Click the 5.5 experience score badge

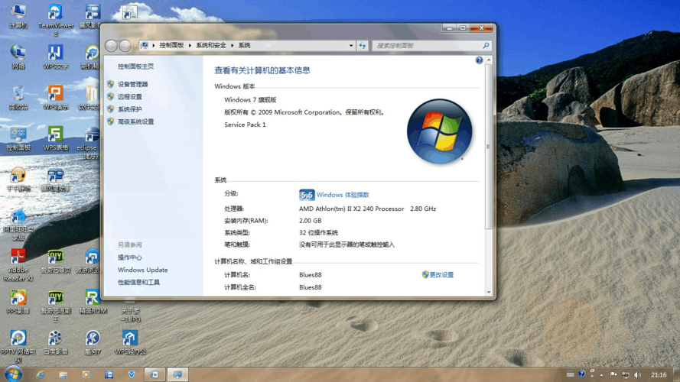[307, 195]
